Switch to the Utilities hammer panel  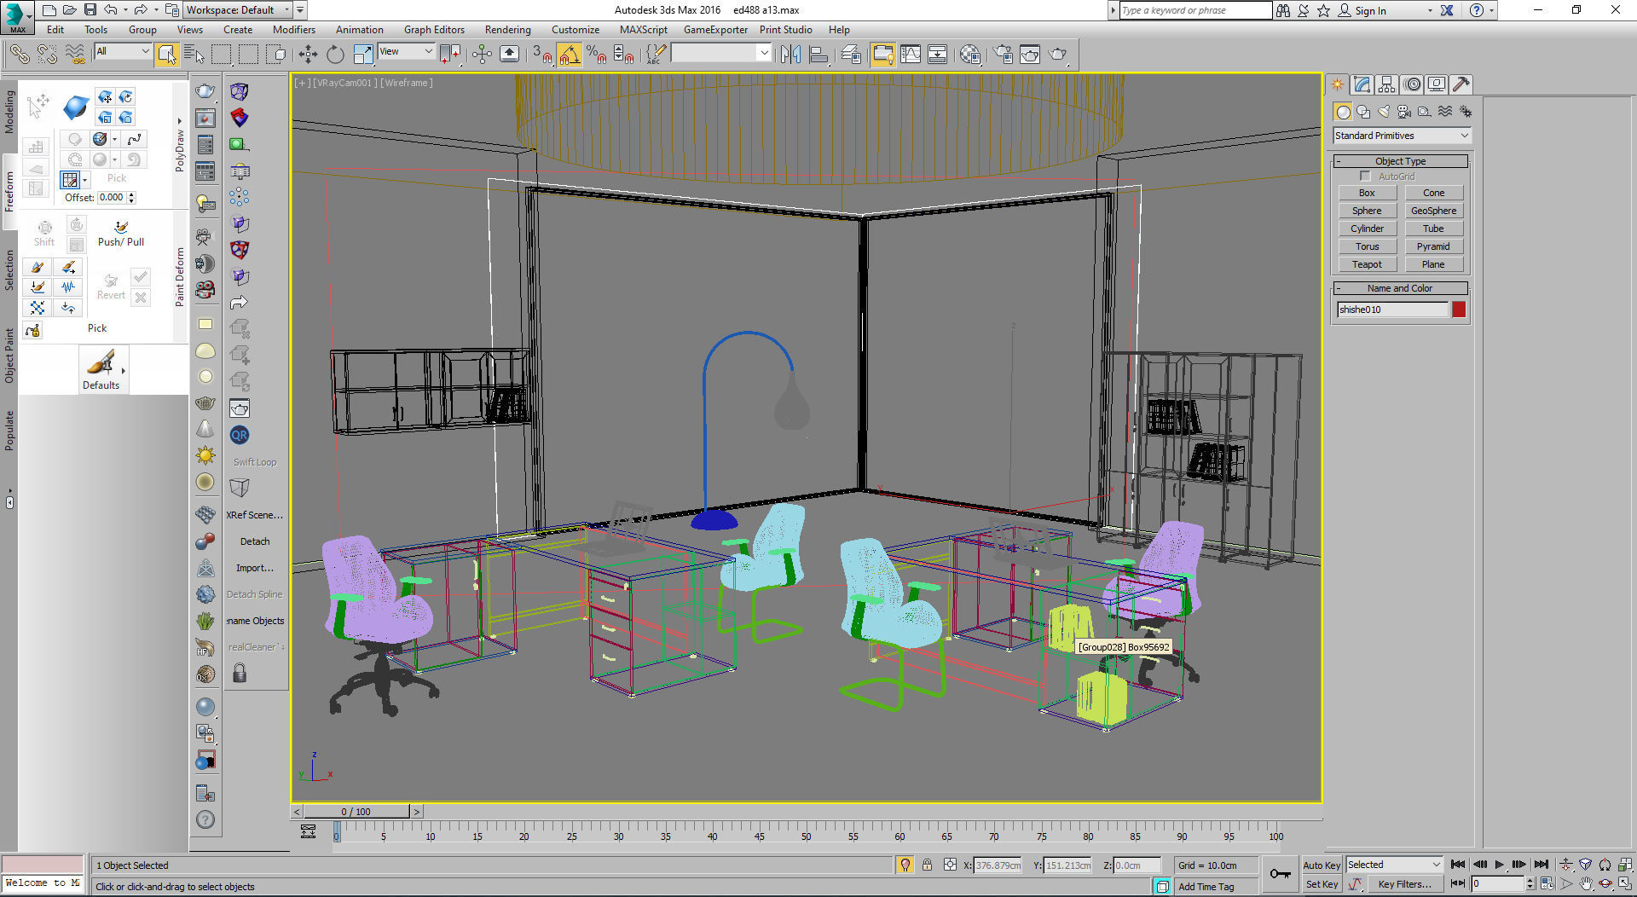pos(1461,84)
